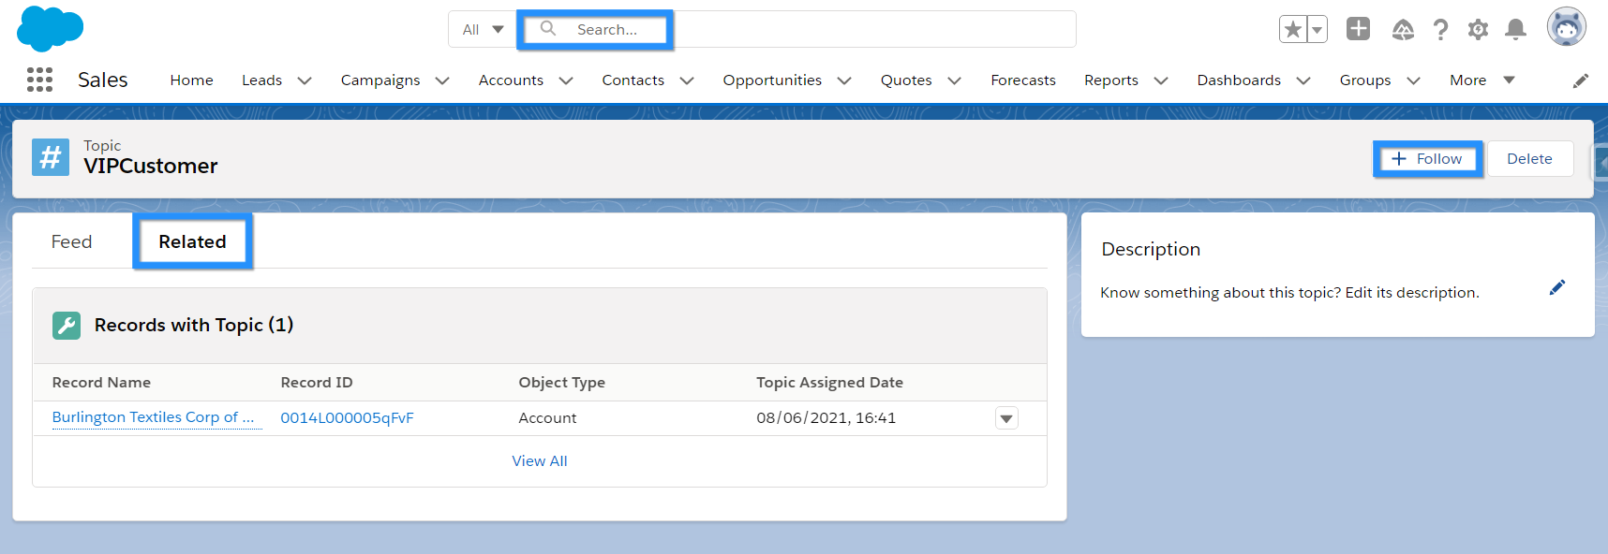View notifications bell icon
Viewport: 1608px width, 554px height.
tap(1515, 30)
